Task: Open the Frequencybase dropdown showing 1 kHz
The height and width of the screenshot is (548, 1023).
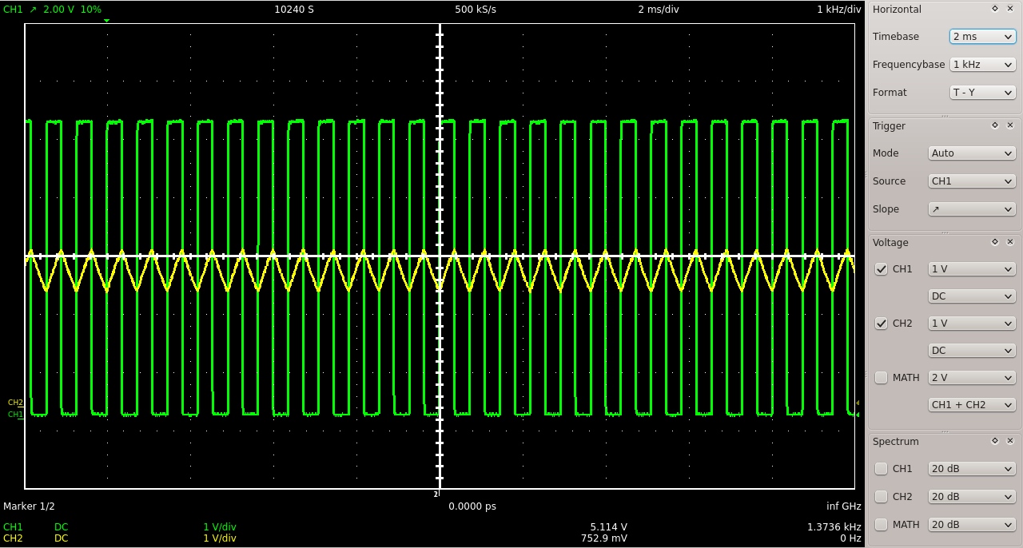Action: pos(982,65)
